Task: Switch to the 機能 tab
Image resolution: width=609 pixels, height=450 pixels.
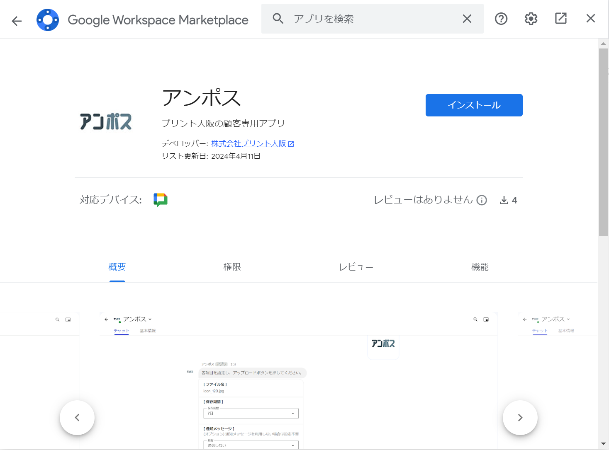Action: [x=480, y=267]
